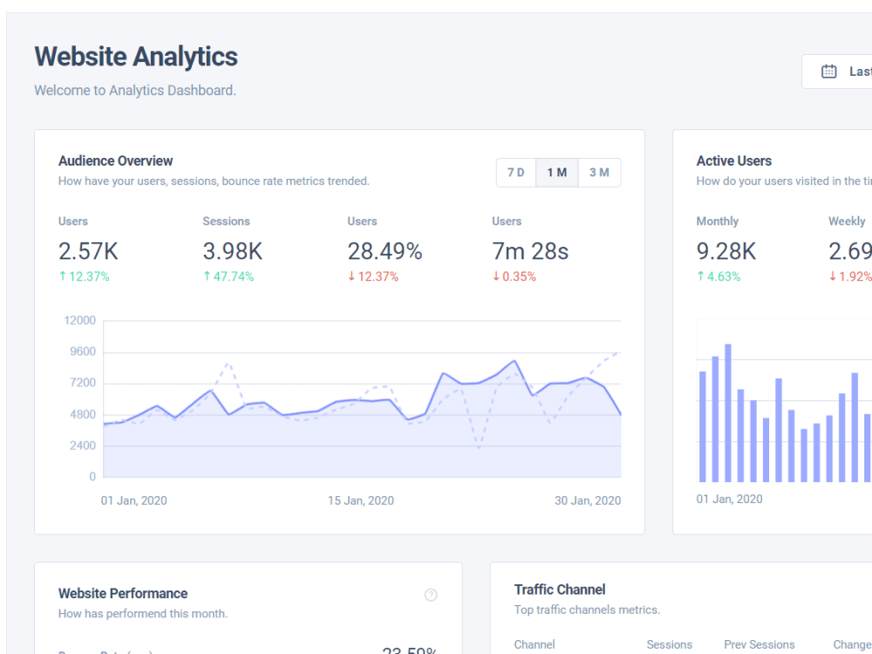872x654 pixels.
Task: Sort the table by the Channel column
Action: 535,644
